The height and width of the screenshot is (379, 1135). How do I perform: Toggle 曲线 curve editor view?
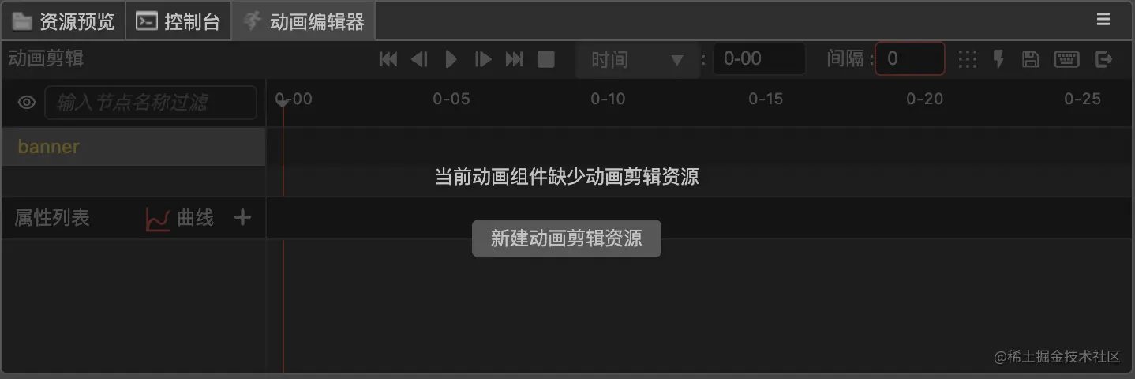click(x=180, y=219)
